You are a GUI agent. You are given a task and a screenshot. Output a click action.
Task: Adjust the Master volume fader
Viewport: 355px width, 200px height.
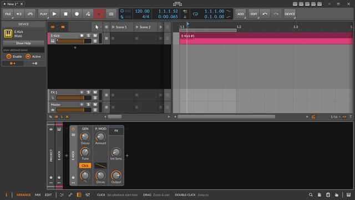(x=74, y=110)
